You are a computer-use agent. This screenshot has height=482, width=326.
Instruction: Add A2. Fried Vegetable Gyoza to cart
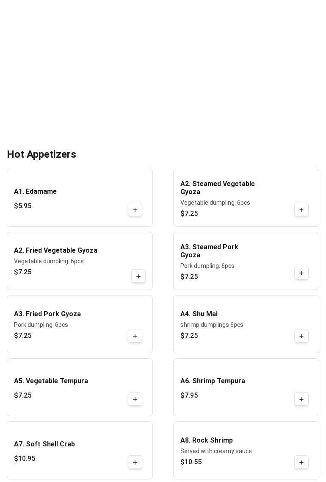138,276
